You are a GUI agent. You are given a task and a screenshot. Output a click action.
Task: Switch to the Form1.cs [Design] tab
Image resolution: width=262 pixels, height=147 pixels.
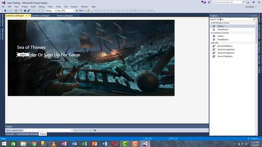[x=65, y=16]
